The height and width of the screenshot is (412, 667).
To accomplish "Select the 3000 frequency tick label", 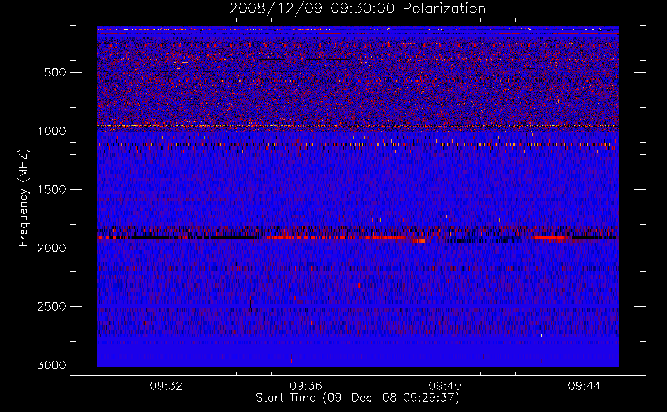I will (52, 365).
